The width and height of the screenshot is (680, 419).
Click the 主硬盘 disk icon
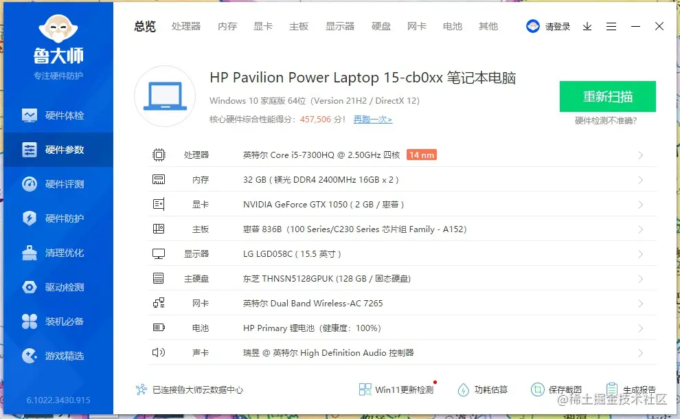point(159,278)
